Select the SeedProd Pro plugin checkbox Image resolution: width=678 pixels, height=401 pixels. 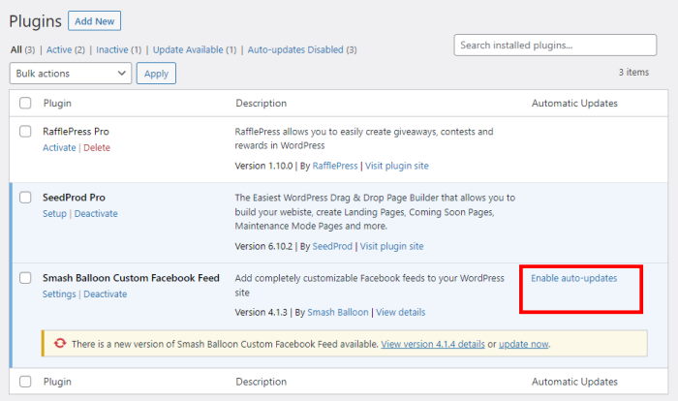25,198
